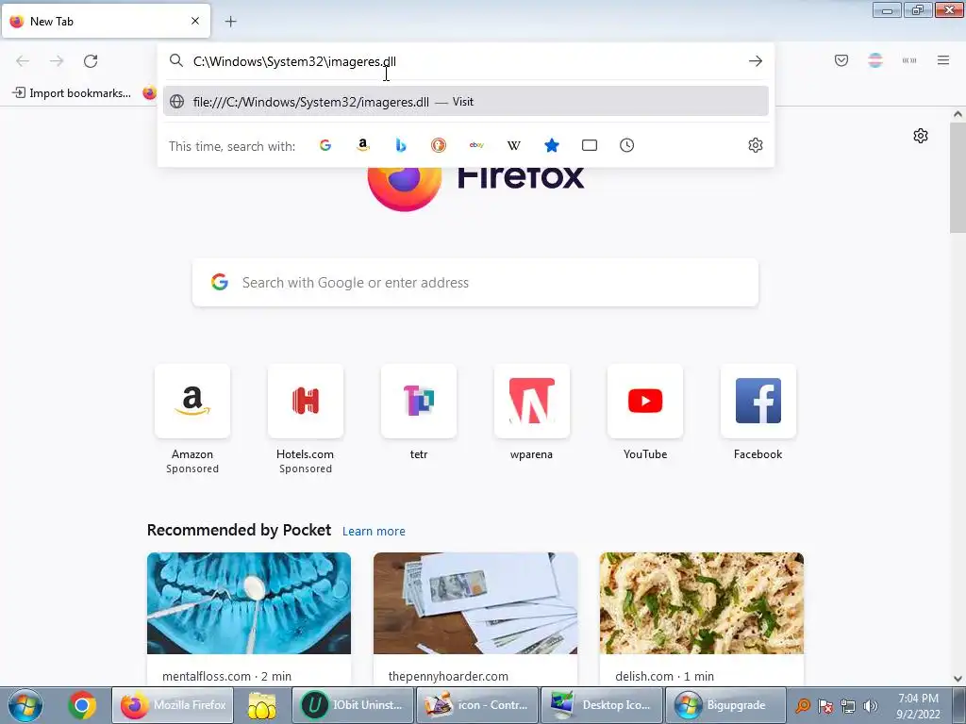This screenshot has height=724, width=966.
Task: Save page to Pocket
Action: point(841,60)
